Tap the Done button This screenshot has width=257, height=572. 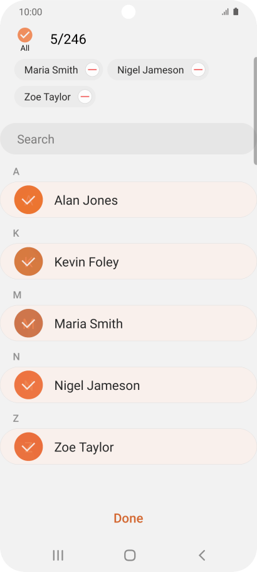pyautogui.click(x=128, y=519)
